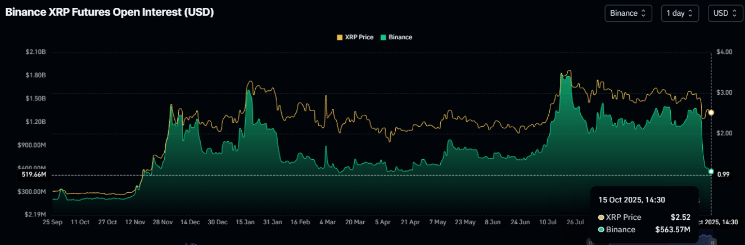Screen dimensions: 745x245
Task: Click the yellow XRP price marker dot on chart
Action: click(711, 113)
